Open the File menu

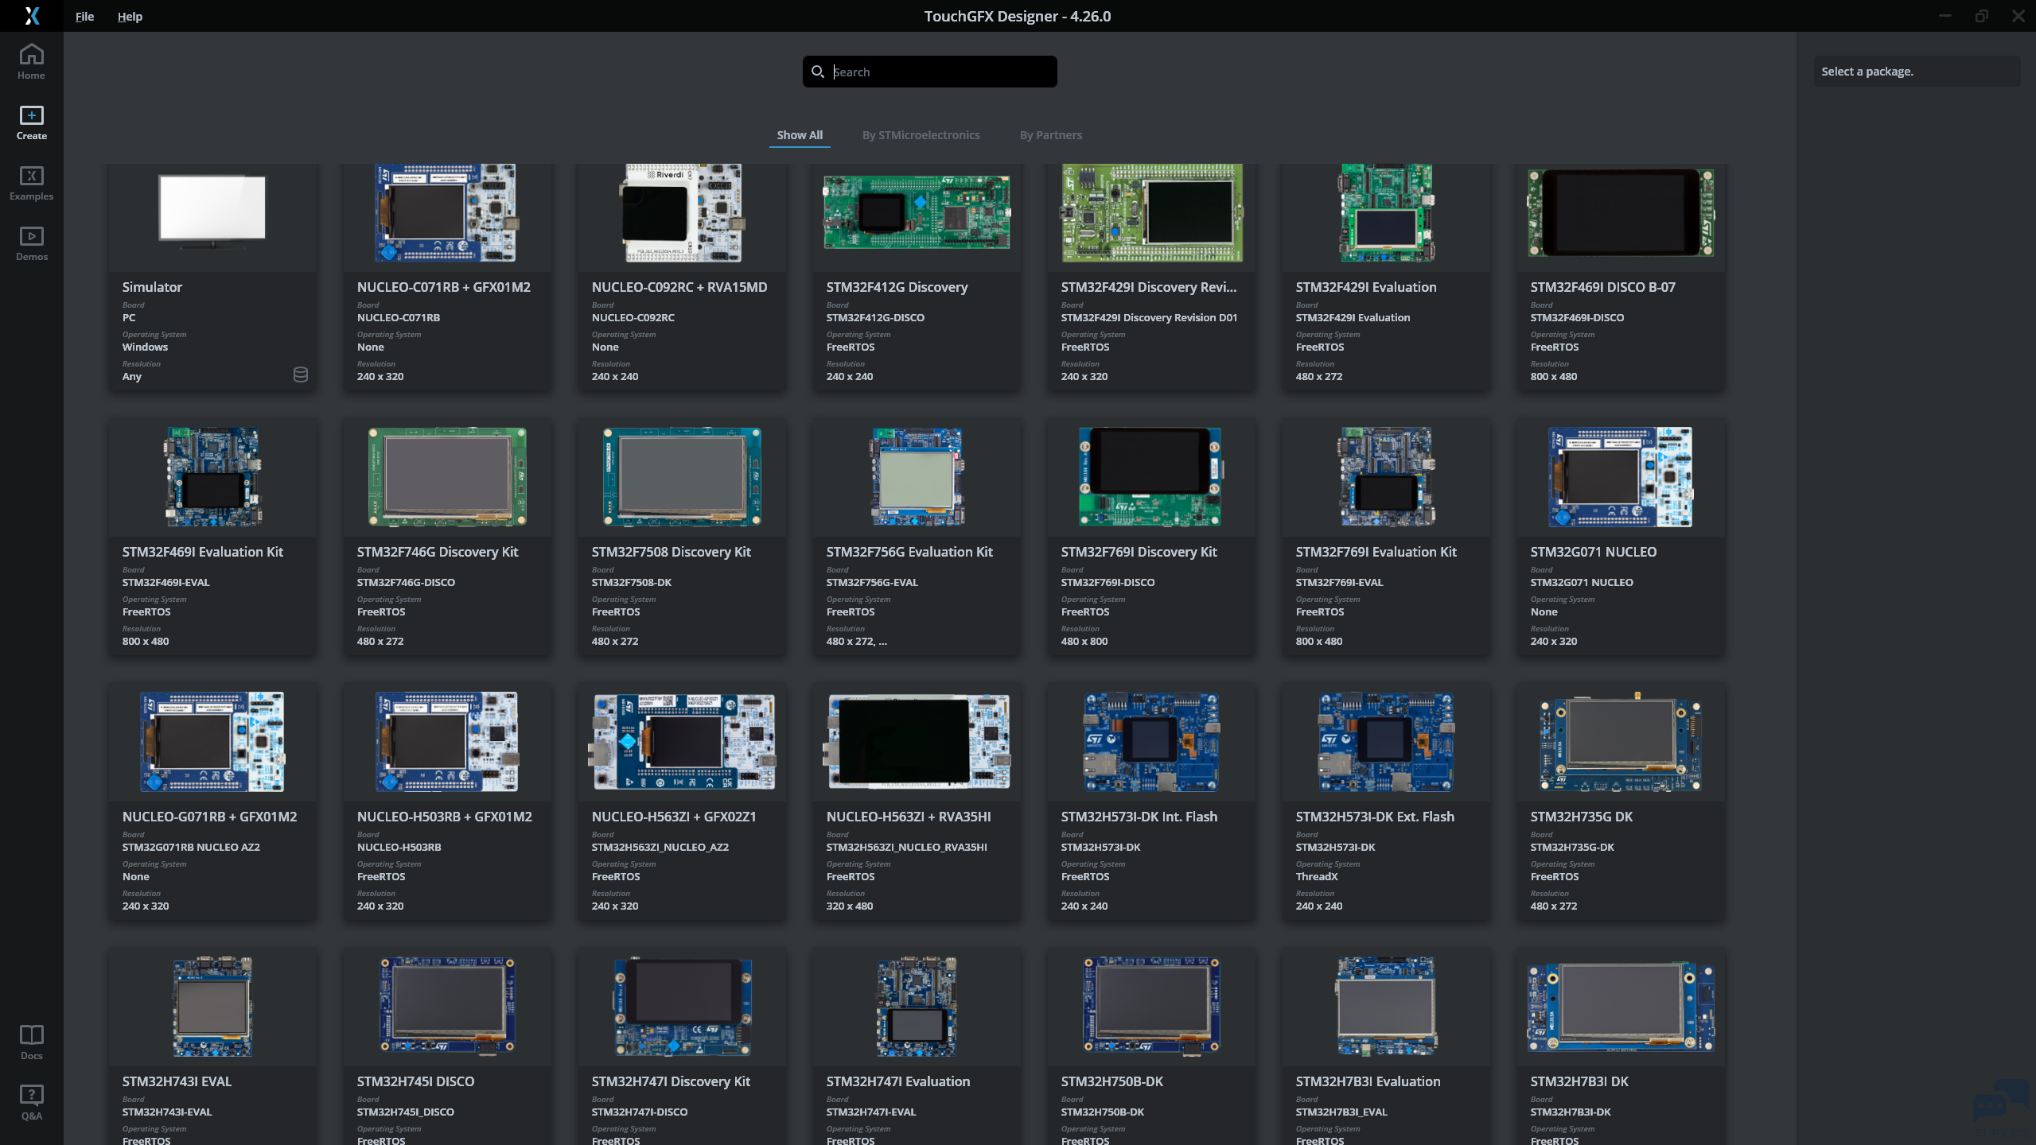pyautogui.click(x=84, y=16)
